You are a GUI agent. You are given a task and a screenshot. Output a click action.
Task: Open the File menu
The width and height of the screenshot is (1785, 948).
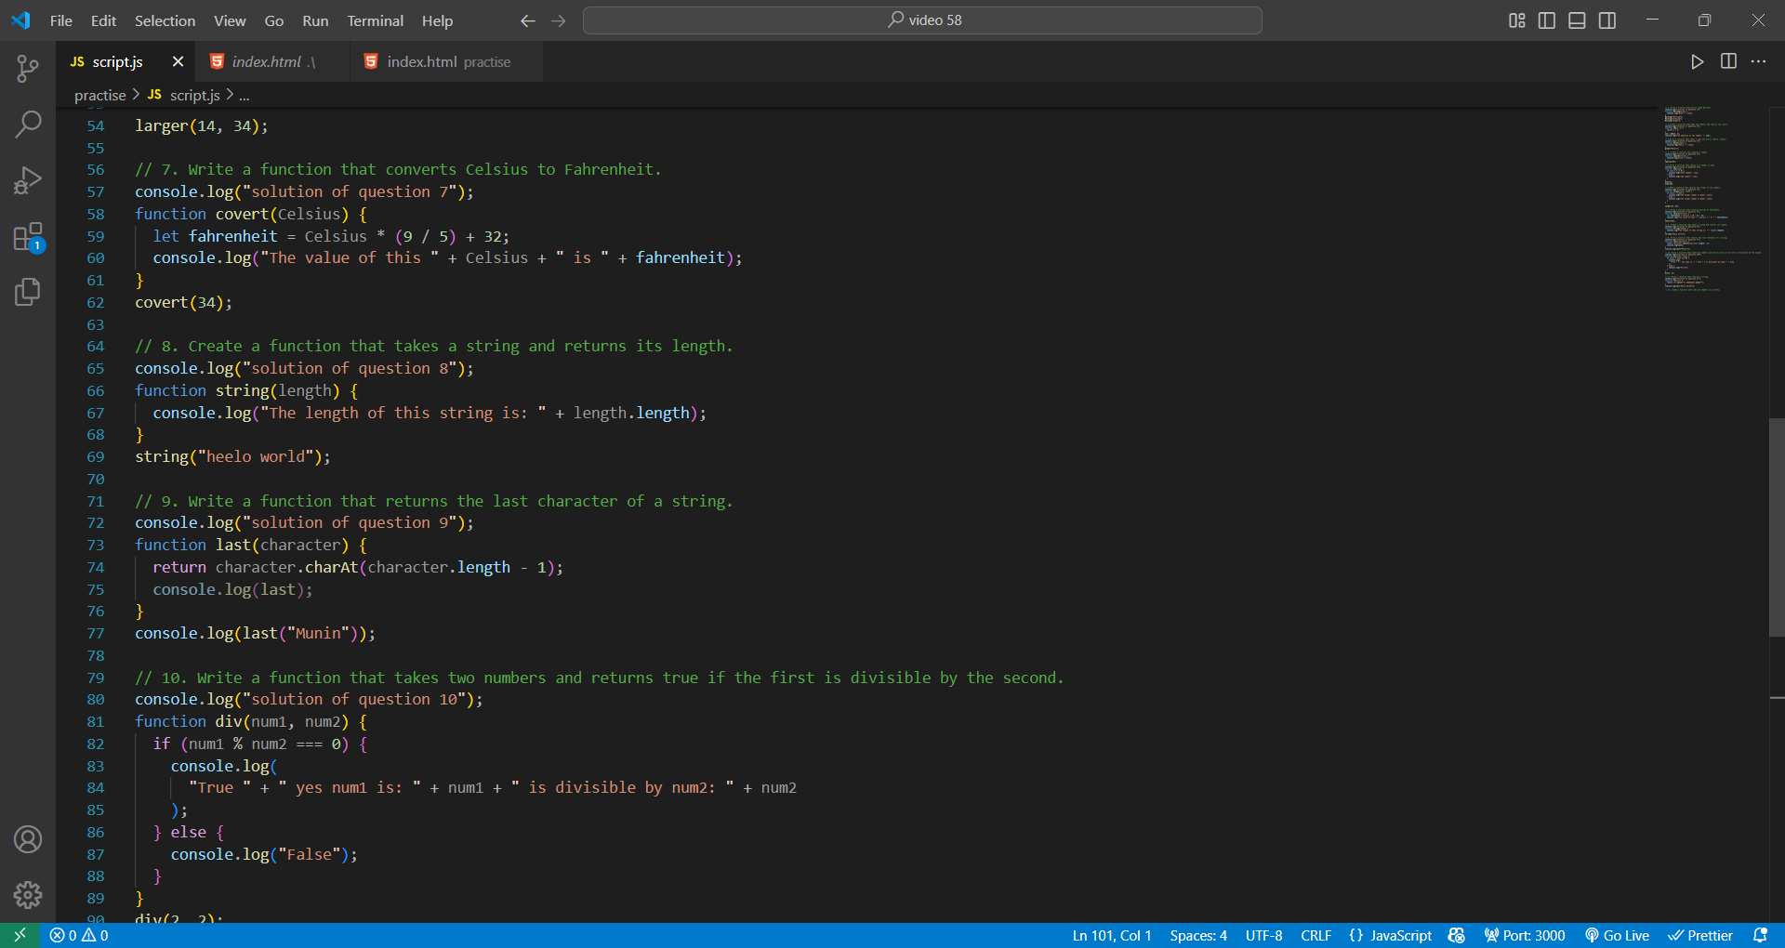click(60, 20)
